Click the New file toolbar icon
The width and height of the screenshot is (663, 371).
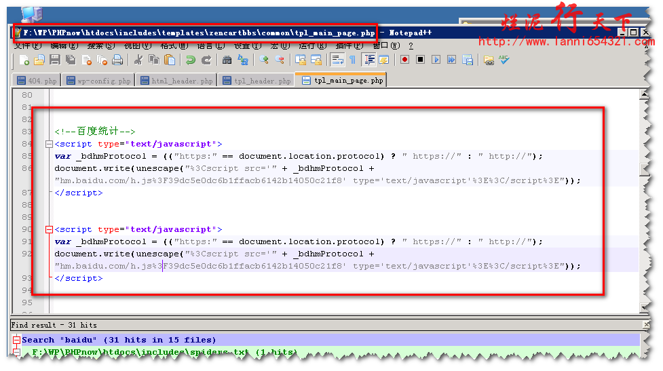coord(24,60)
